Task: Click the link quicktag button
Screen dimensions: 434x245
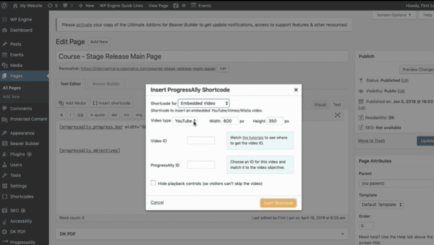Action: click(80, 115)
